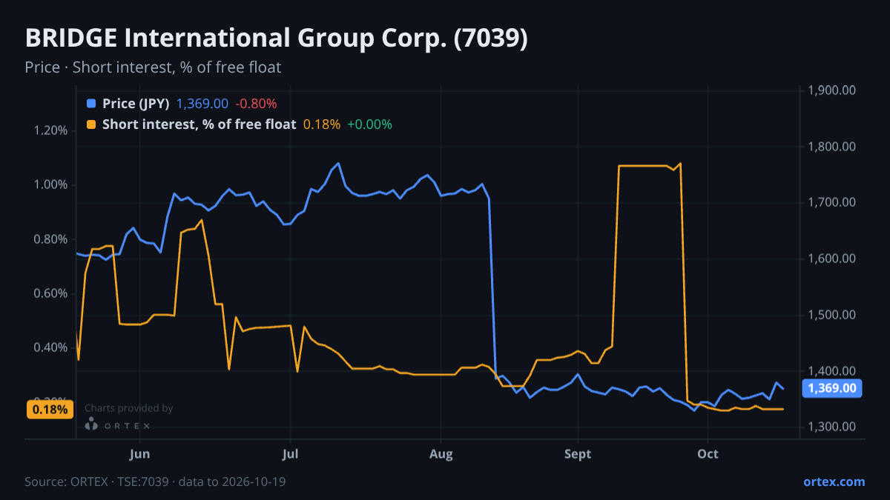Click the 1,500.00 right axis label
Screen dimensions: 890x500
click(x=832, y=315)
